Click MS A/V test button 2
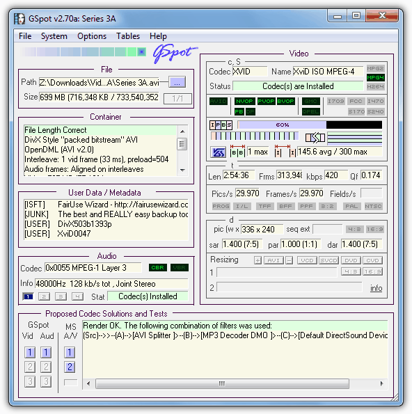This screenshot has width=412, height=414. point(70,367)
